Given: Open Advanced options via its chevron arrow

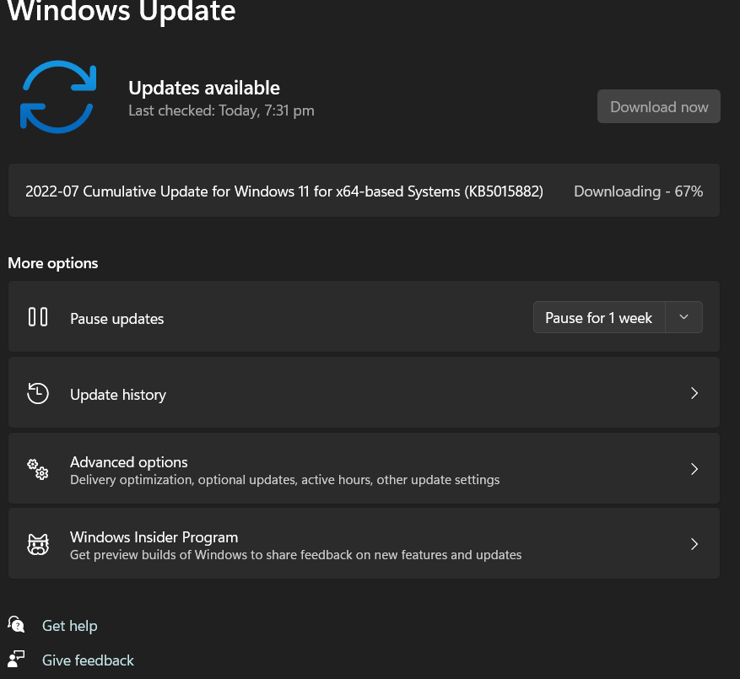Looking at the screenshot, I should click(x=694, y=469).
